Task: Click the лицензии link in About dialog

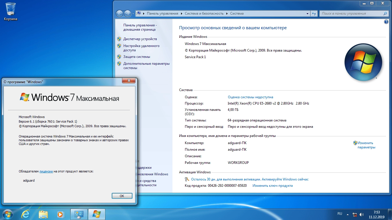Action: pyautogui.click(x=46, y=171)
